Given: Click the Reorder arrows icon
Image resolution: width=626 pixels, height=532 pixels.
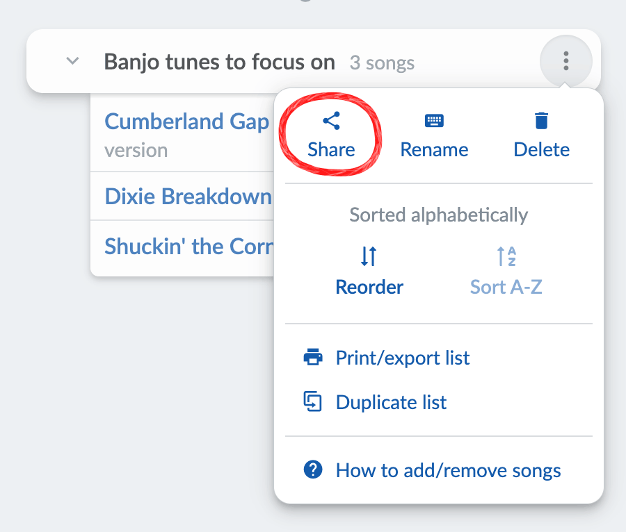Looking at the screenshot, I should click(x=369, y=256).
